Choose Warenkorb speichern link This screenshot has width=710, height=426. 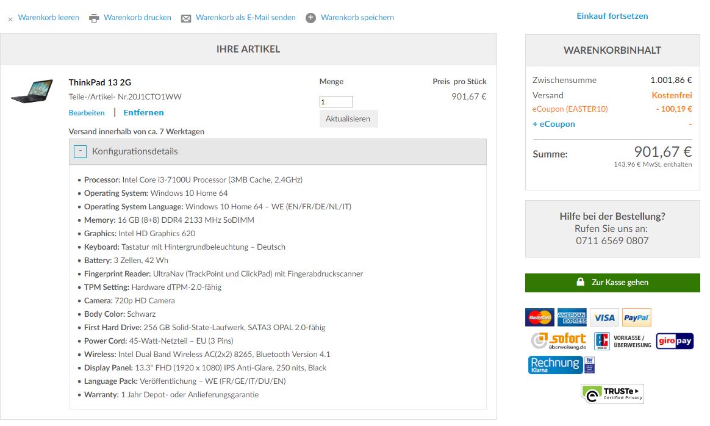click(x=357, y=17)
